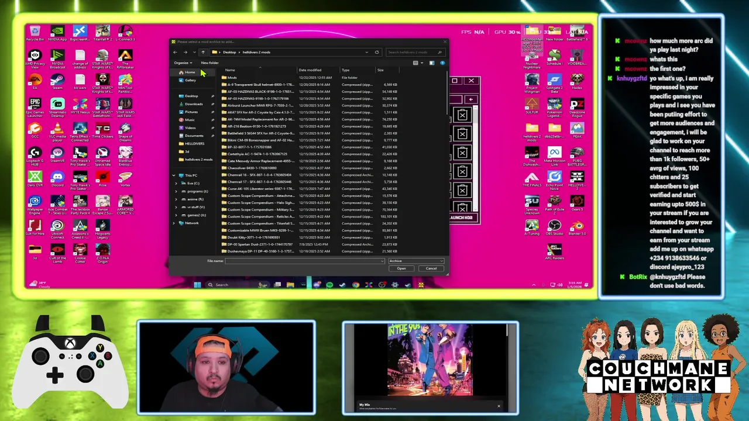
Task: Expand the vr stuff drive node
Action: click(176, 207)
